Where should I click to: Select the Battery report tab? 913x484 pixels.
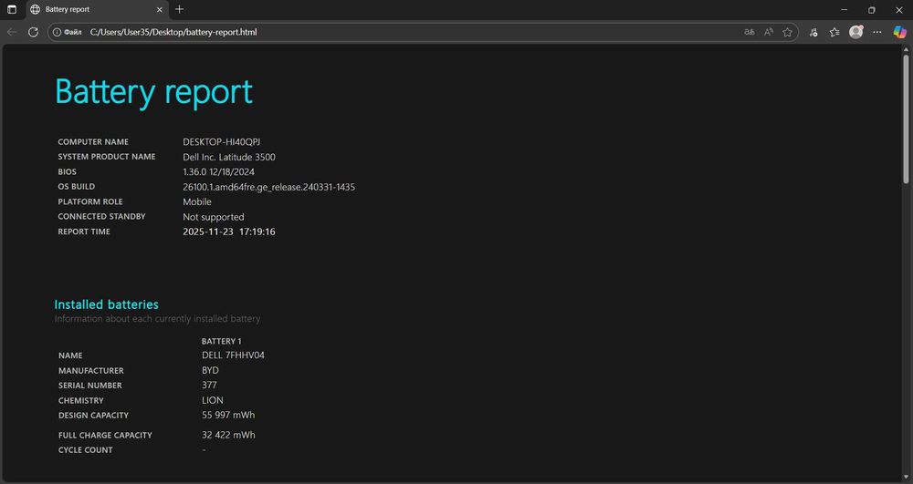pyautogui.click(x=97, y=9)
